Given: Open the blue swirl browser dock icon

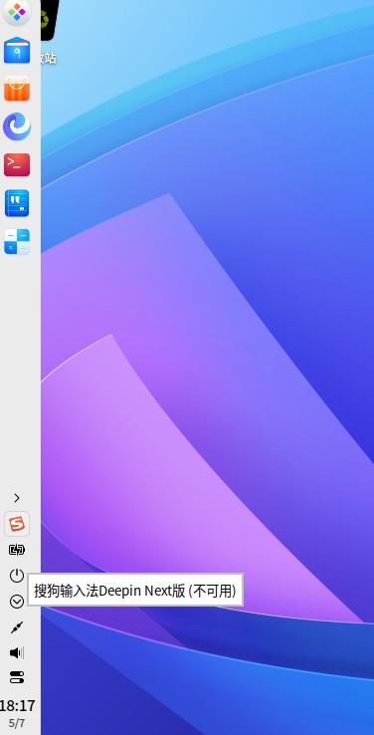Looking at the screenshot, I should coord(17,126).
